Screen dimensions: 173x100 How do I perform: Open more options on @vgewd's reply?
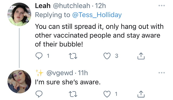(x=162, y=73)
